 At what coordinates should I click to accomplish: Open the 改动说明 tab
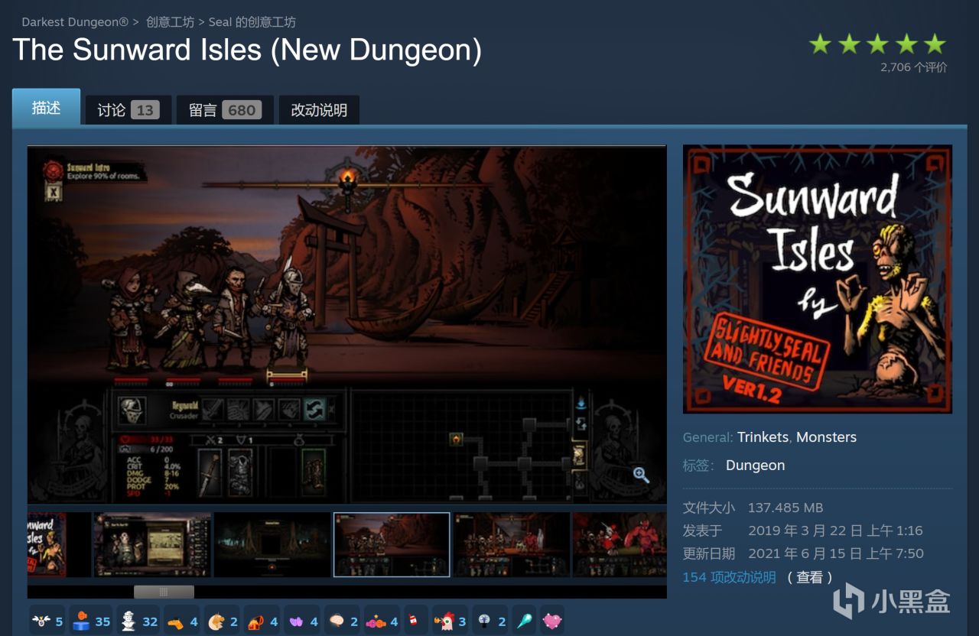tap(319, 110)
